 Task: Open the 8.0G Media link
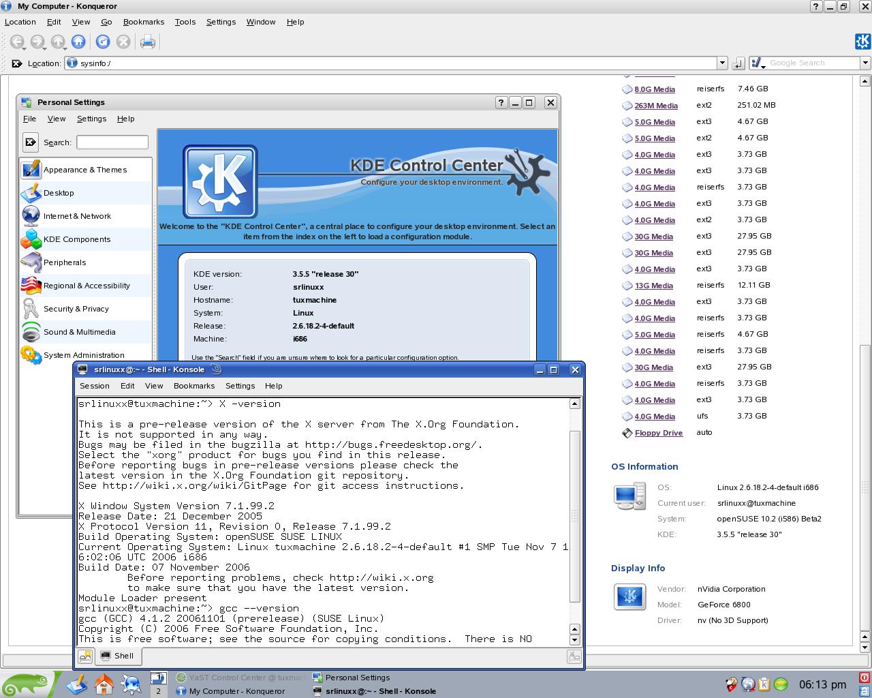pyautogui.click(x=655, y=89)
